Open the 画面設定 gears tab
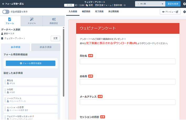Viewport: 186px width, 120px height. coord(54,21)
